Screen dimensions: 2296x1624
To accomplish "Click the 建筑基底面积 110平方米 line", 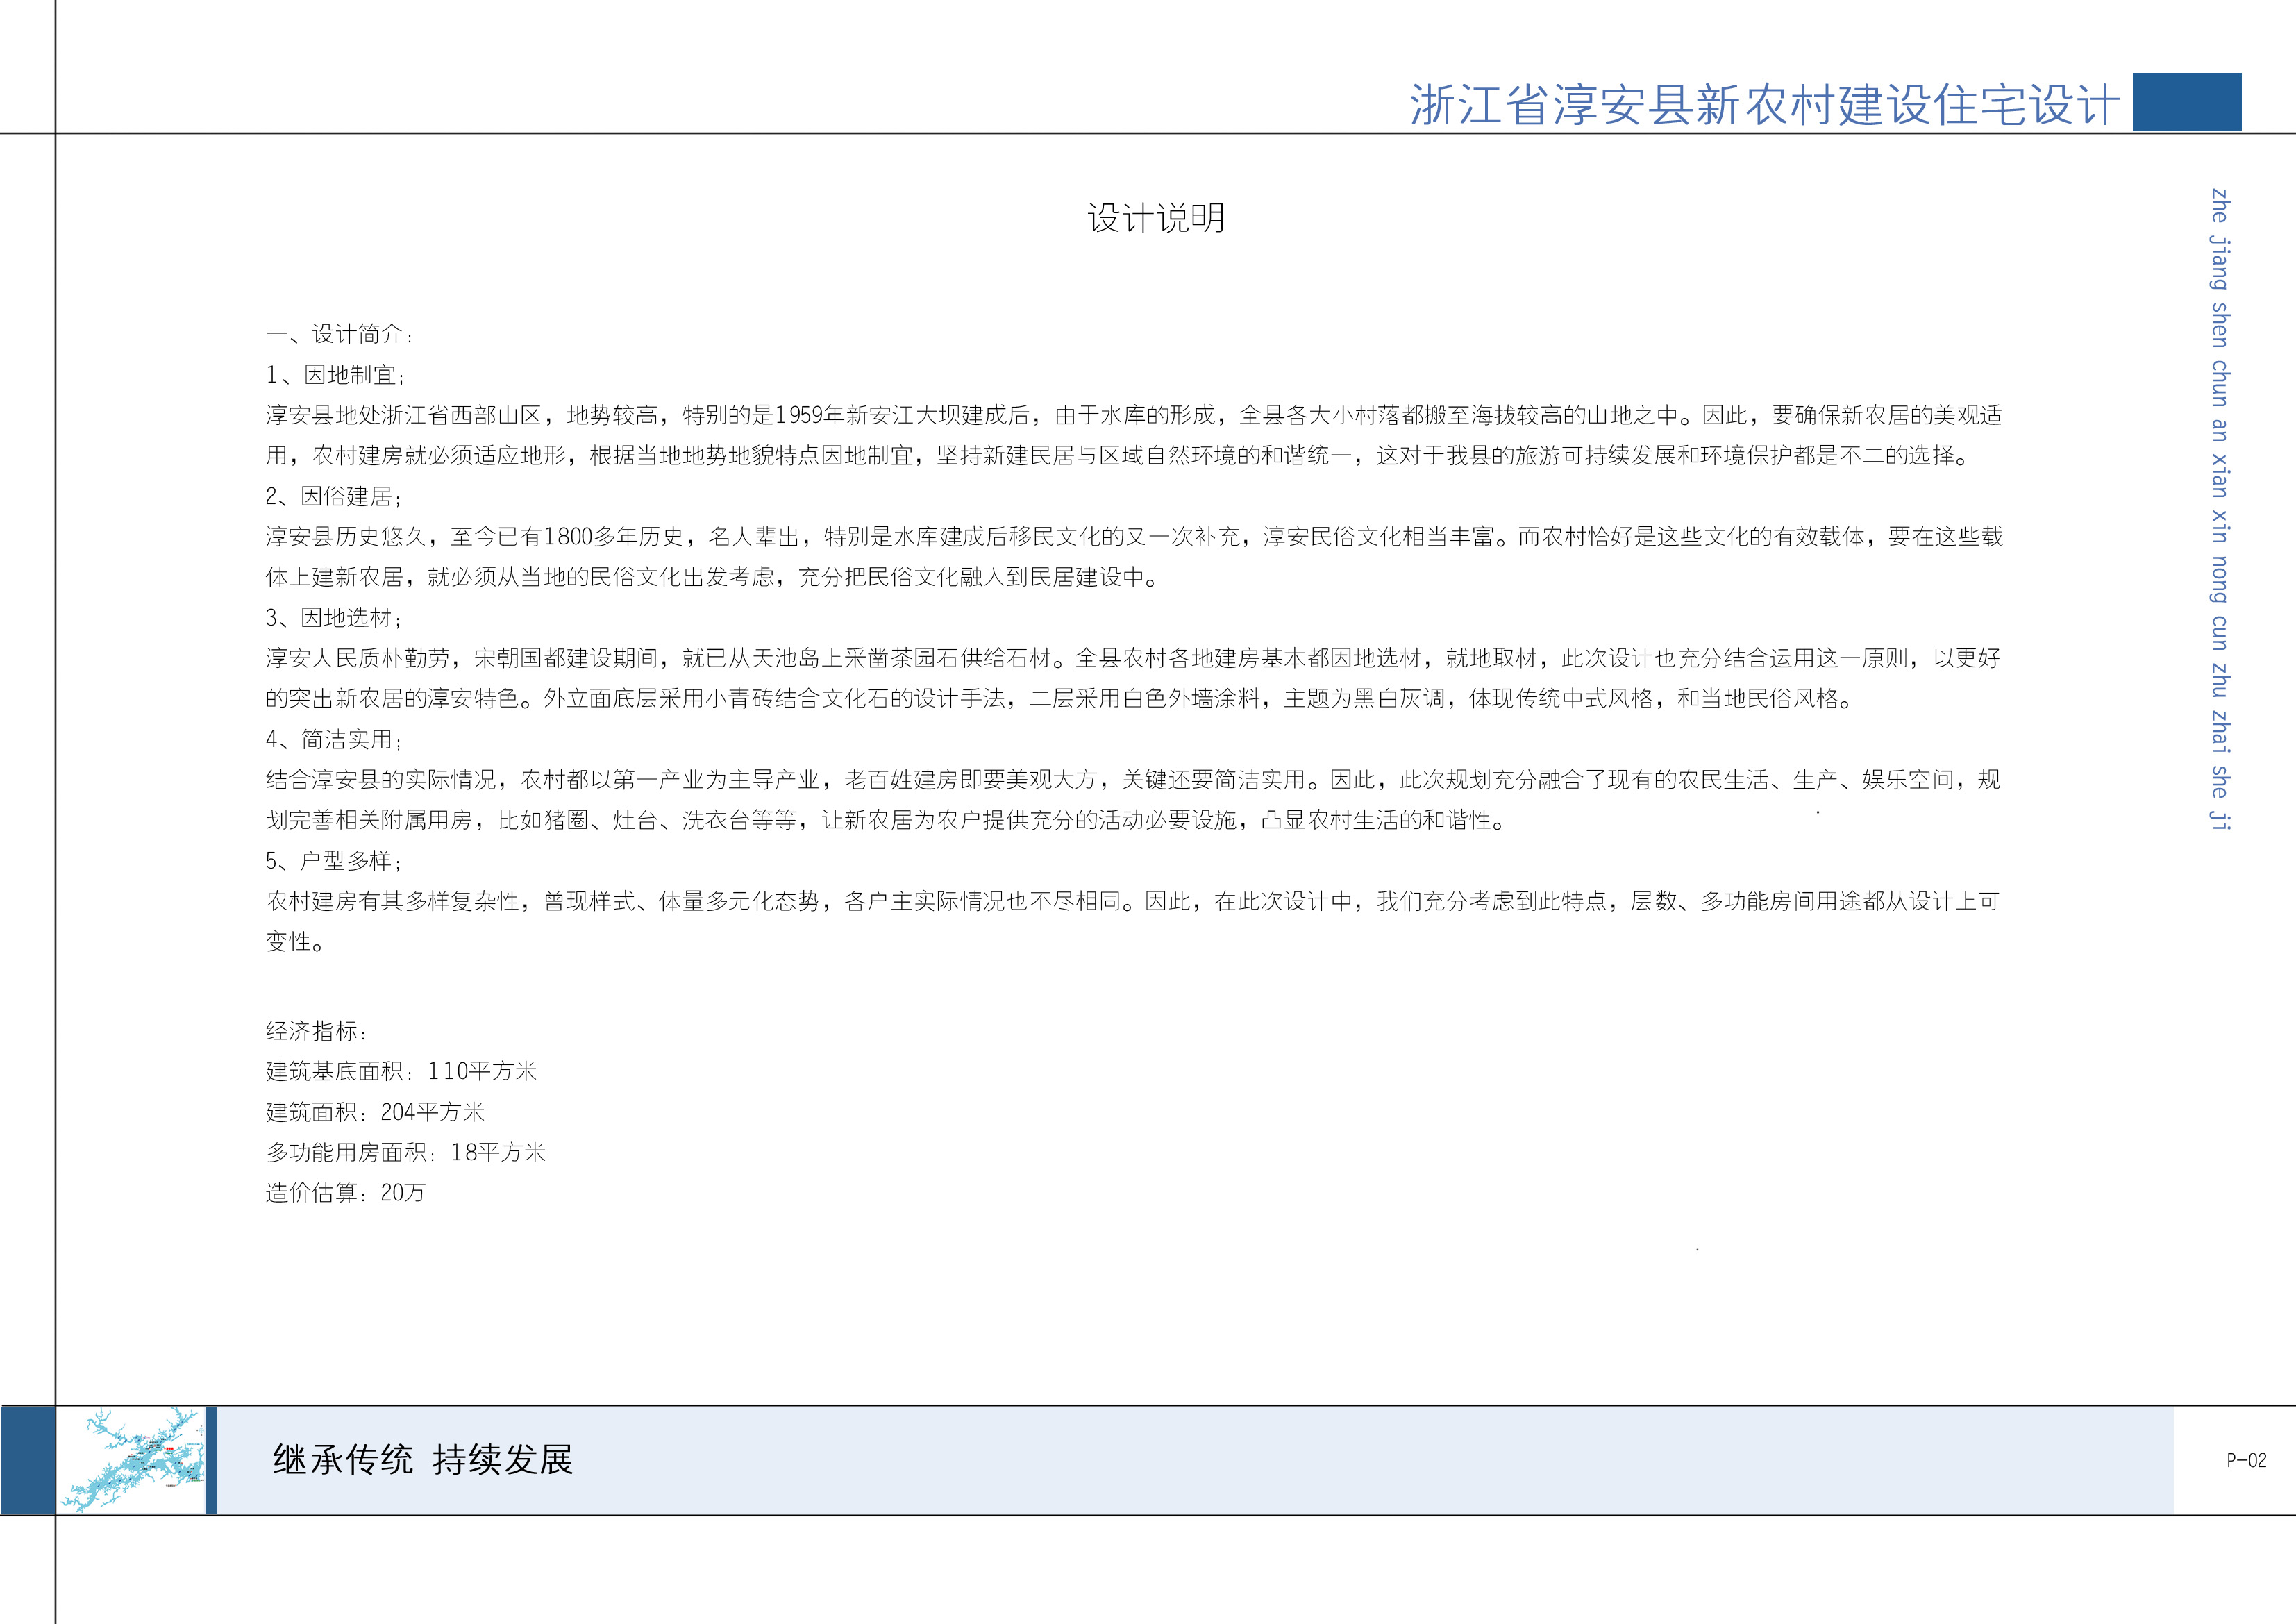I will point(401,1072).
